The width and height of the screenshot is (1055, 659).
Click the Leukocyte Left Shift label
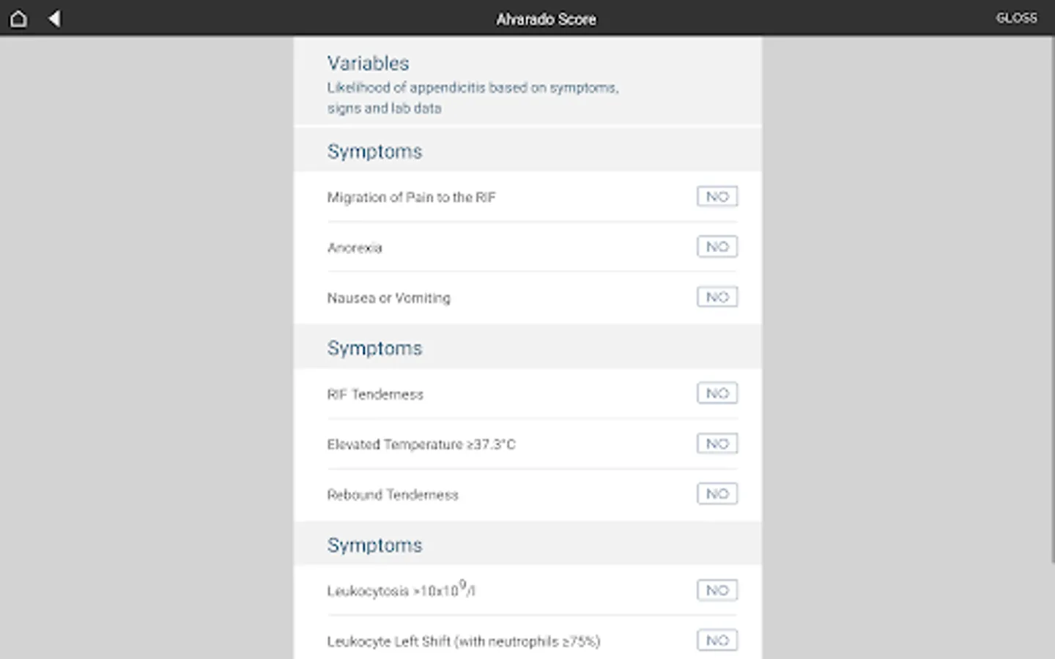click(x=463, y=641)
